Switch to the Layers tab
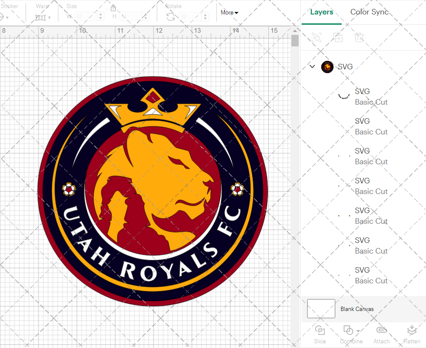 [x=321, y=12]
